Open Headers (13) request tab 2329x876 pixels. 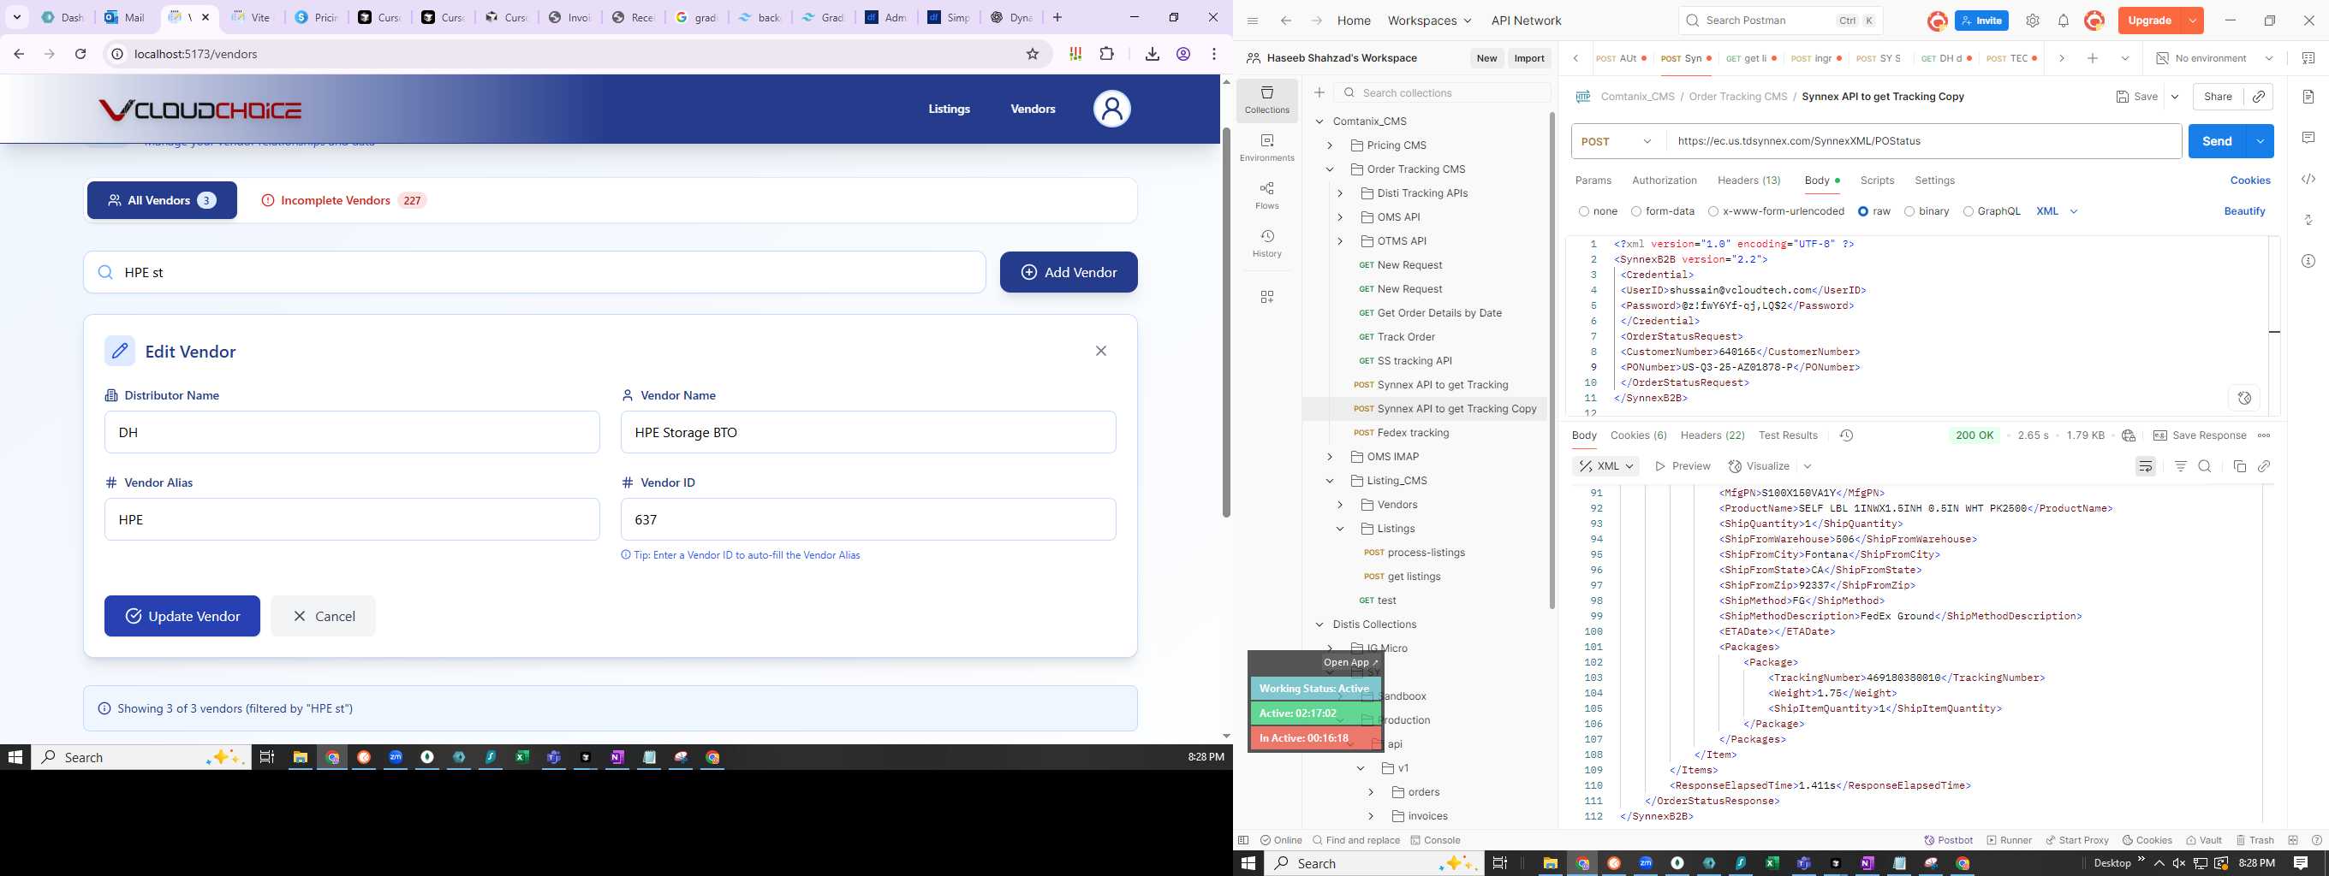pyautogui.click(x=1748, y=181)
